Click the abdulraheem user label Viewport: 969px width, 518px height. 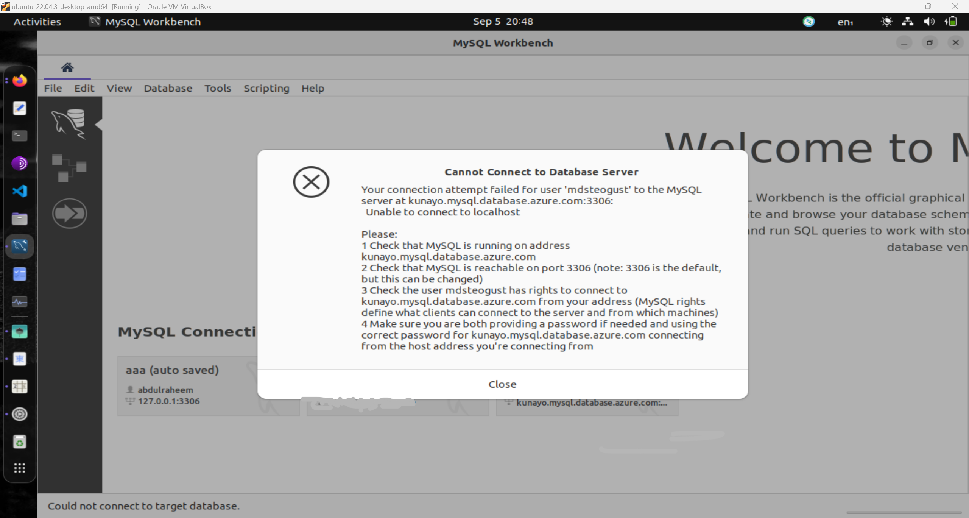(x=165, y=390)
